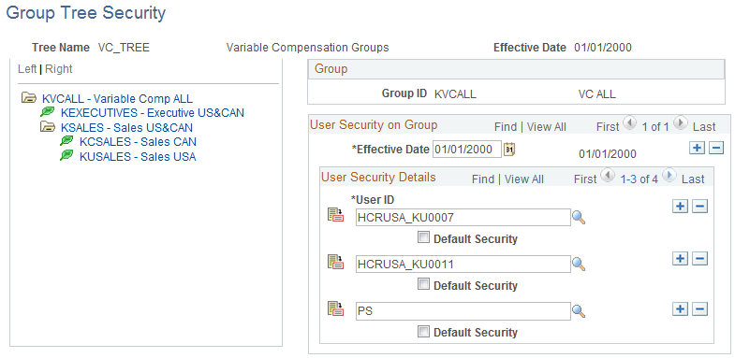Viewport: 735px width, 358px height.
Task: Click Last in User Security Details
Action: click(x=693, y=179)
